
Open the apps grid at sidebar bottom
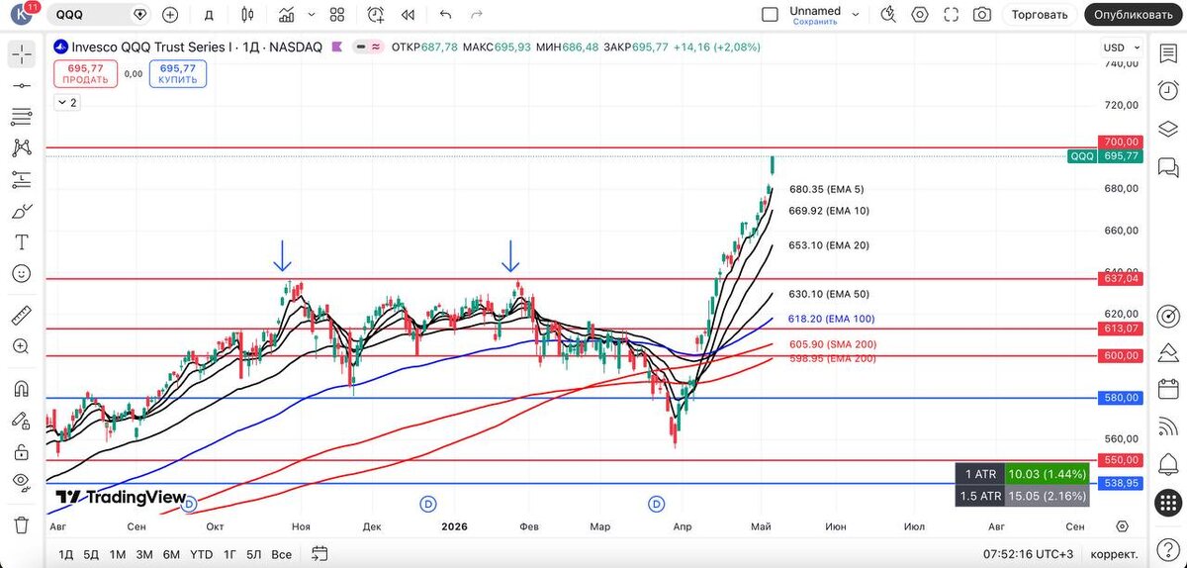tap(1168, 502)
